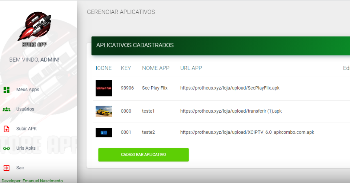The height and width of the screenshot is (183, 350).
Task: Select Urls Apks in sidebar
Action: click(26, 148)
